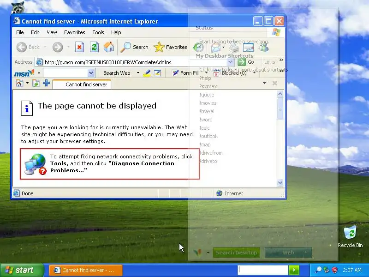Click the learn more about shortcuts link

click(x=244, y=70)
